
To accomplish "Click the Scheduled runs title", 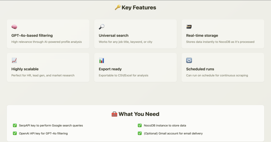I will pyautogui.click(x=200, y=69).
